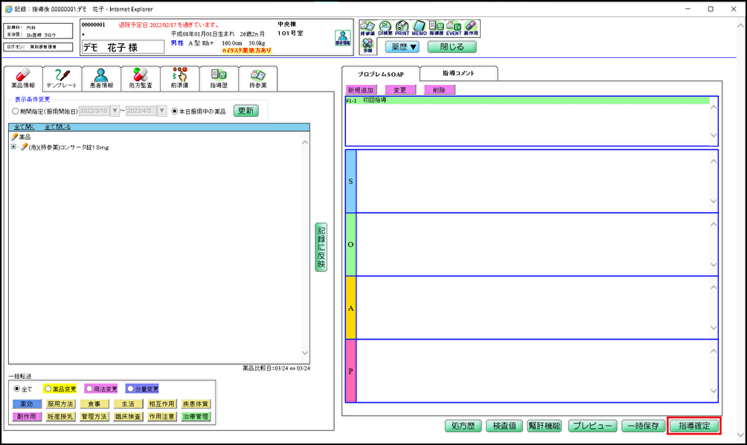Open the 持参薬 icon in the top toolbar
Image resolution: width=747 pixels, height=445 pixels.
click(x=366, y=25)
